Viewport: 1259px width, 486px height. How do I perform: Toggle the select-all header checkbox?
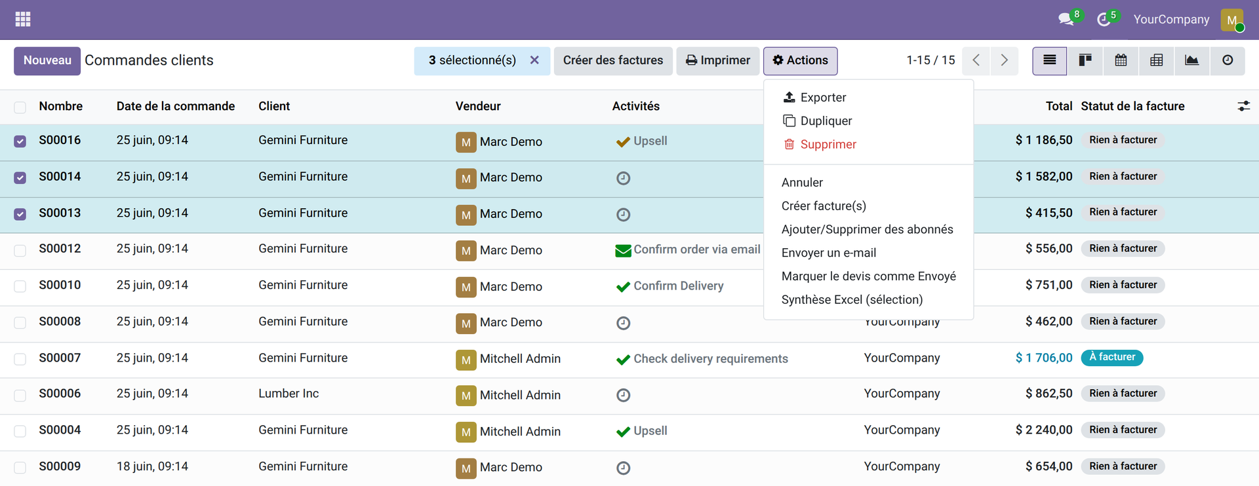point(20,107)
